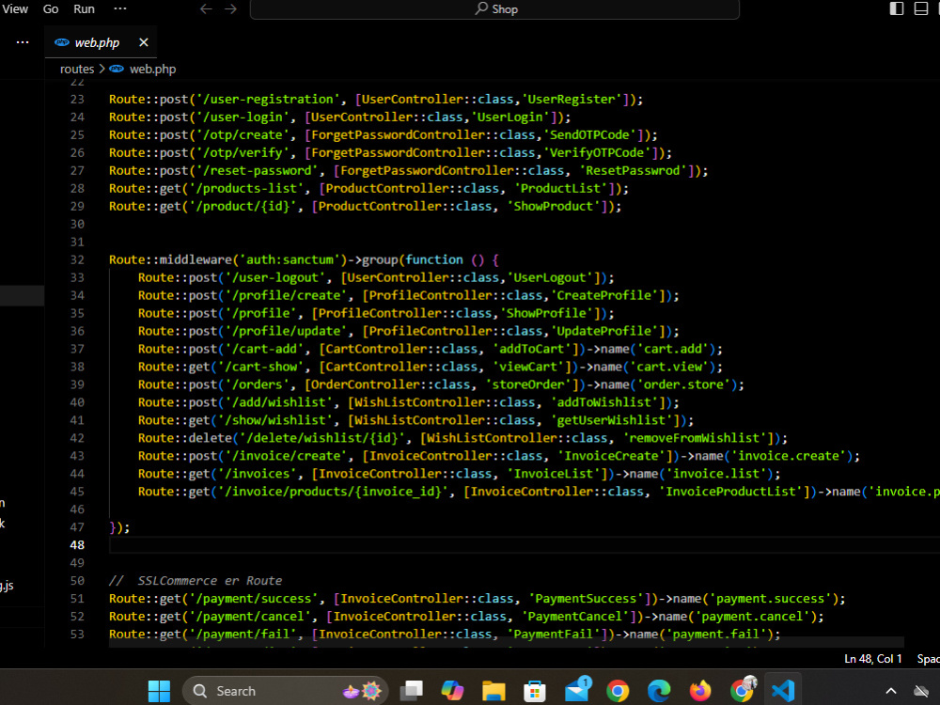Select the web.php editor tab
Viewport: 940px width, 705px height.
101,42
